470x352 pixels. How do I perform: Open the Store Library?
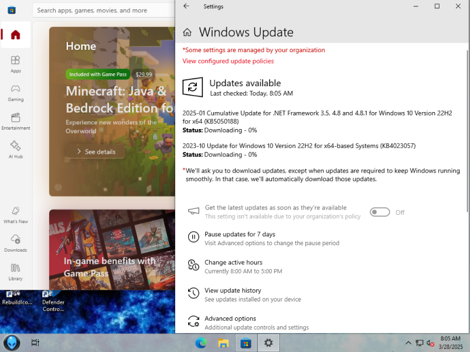(15, 272)
